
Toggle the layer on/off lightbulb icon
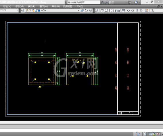click(x=27, y=10)
